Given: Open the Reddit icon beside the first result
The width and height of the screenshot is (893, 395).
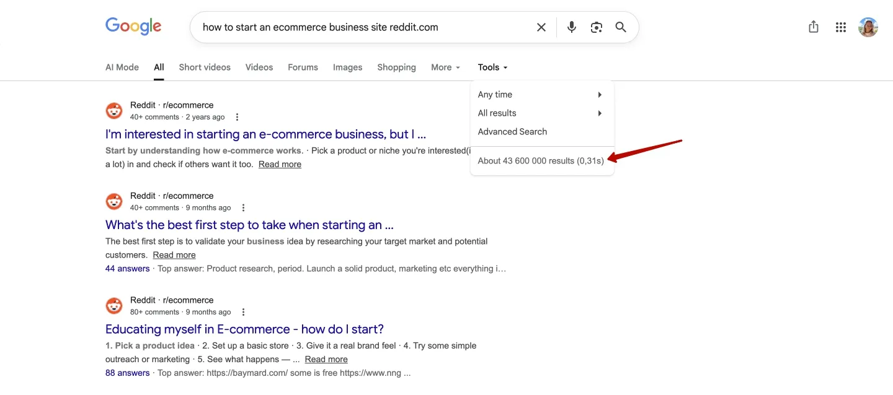Looking at the screenshot, I should tap(114, 110).
